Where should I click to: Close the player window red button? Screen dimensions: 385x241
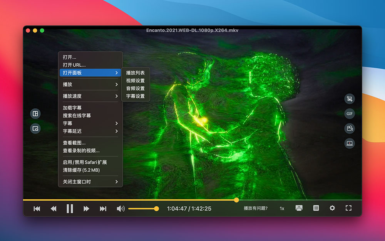pos(28,30)
